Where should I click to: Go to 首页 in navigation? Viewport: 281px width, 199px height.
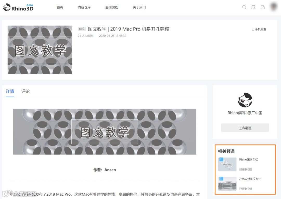point(60,7)
